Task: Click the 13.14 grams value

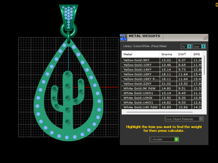Action: [166, 93]
